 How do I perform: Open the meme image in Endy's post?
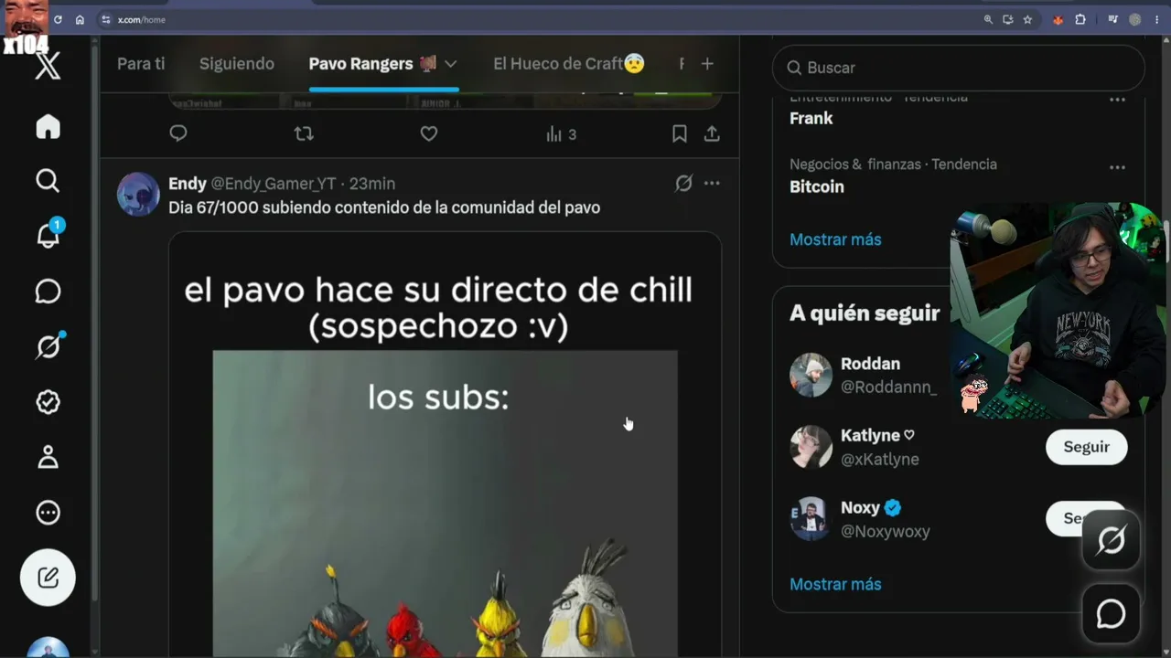pyautogui.click(x=445, y=445)
